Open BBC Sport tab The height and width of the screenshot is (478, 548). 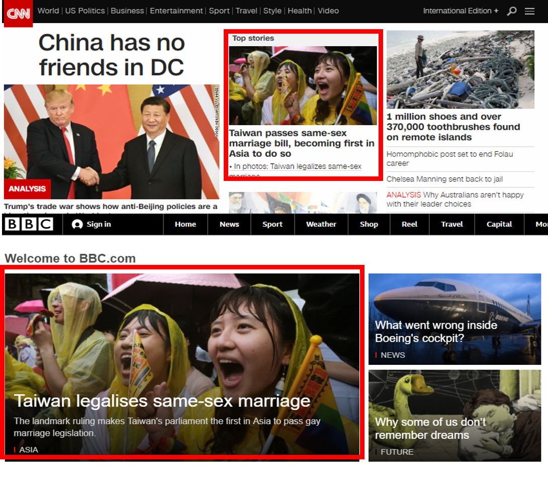click(x=272, y=224)
